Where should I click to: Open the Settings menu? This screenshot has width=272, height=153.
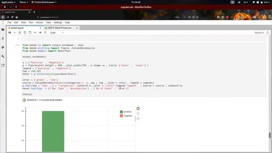coord(58,23)
